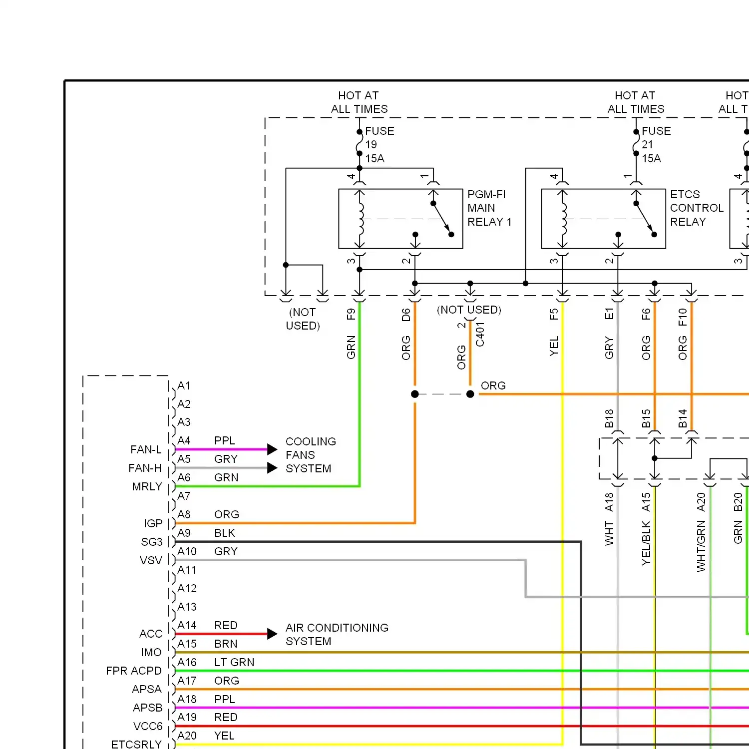Image resolution: width=749 pixels, height=749 pixels.
Task: Select the 'ACC' signal name
Action: tap(151, 634)
